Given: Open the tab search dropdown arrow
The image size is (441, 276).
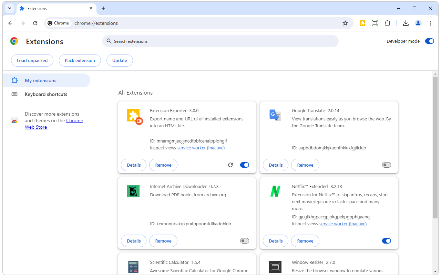Looking at the screenshot, I should [x=9, y=8].
